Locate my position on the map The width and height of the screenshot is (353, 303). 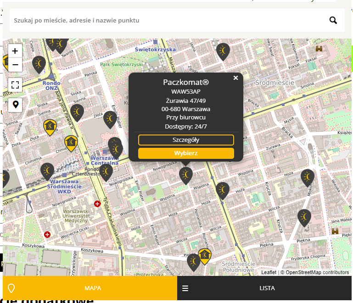point(15,105)
